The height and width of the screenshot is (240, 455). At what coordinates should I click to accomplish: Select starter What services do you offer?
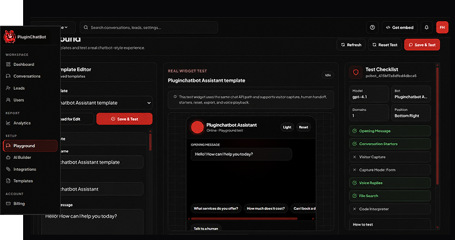(216, 208)
